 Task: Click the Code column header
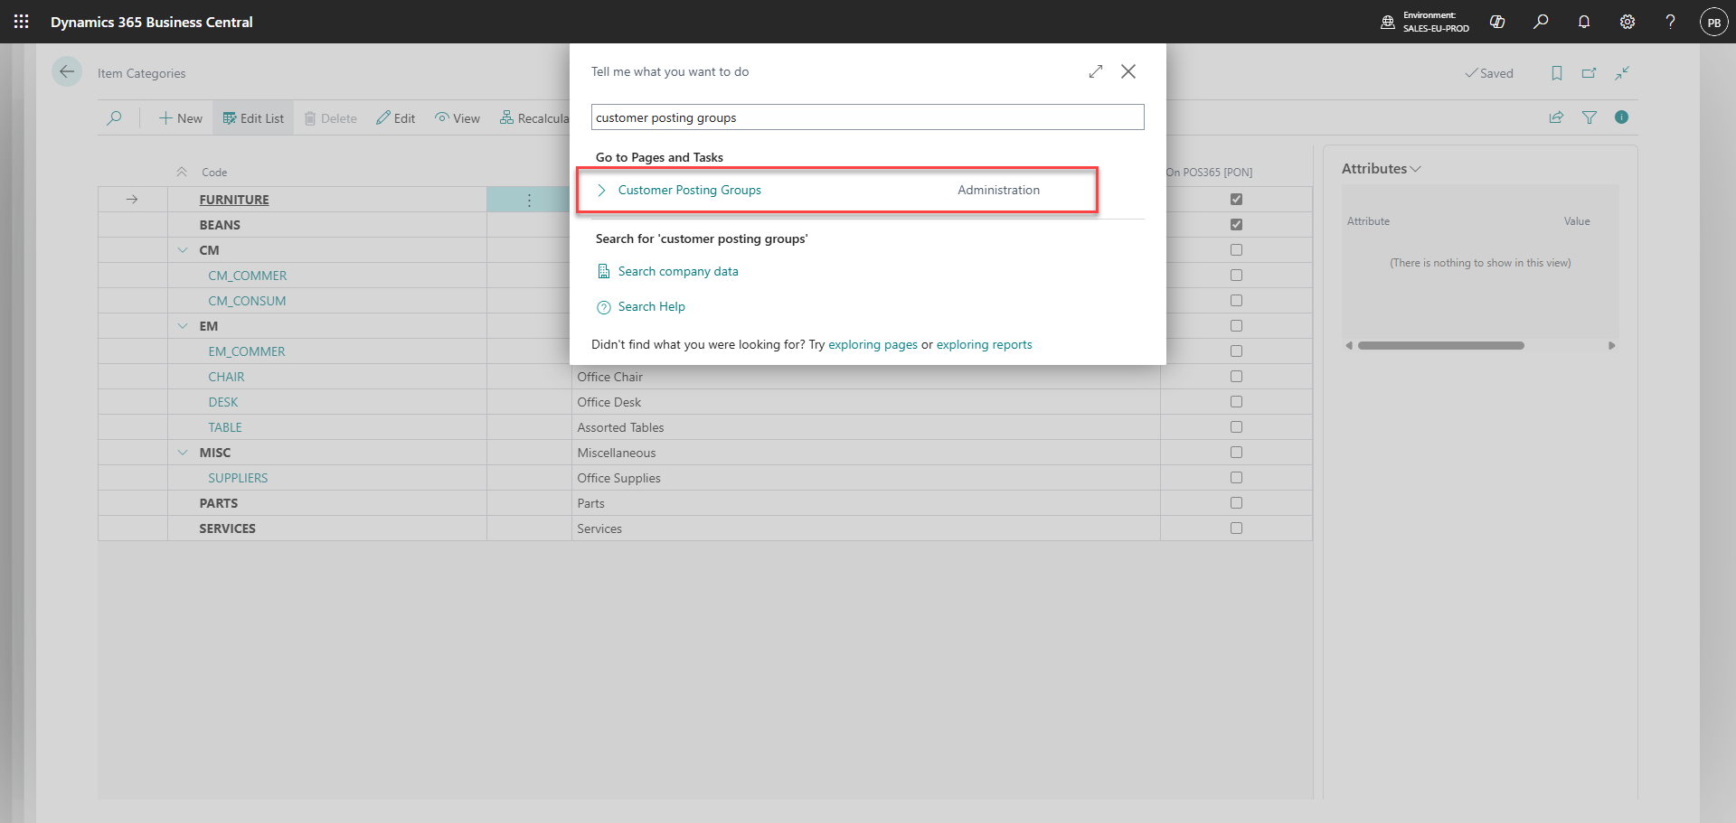(214, 173)
